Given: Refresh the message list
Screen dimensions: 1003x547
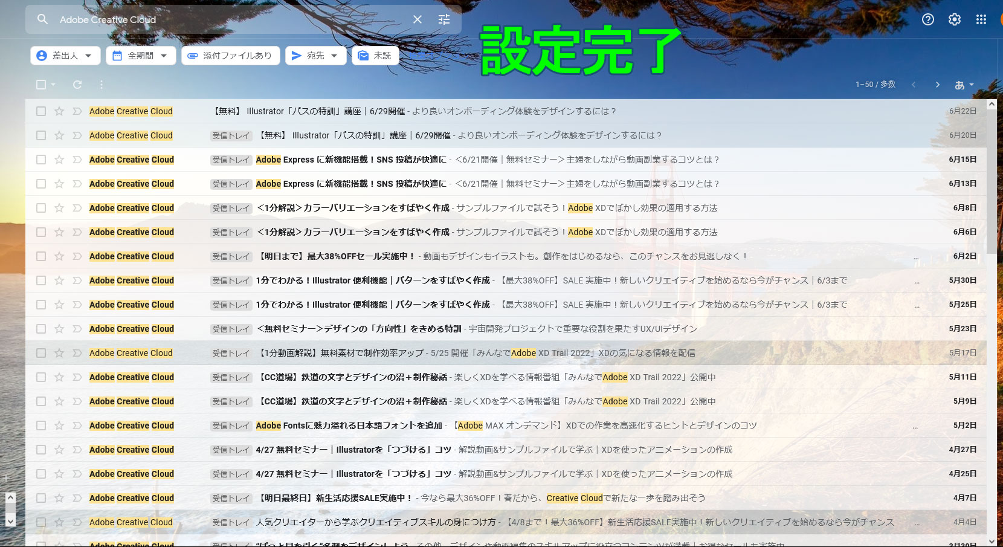Looking at the screenshot, I should click(77, 85).
